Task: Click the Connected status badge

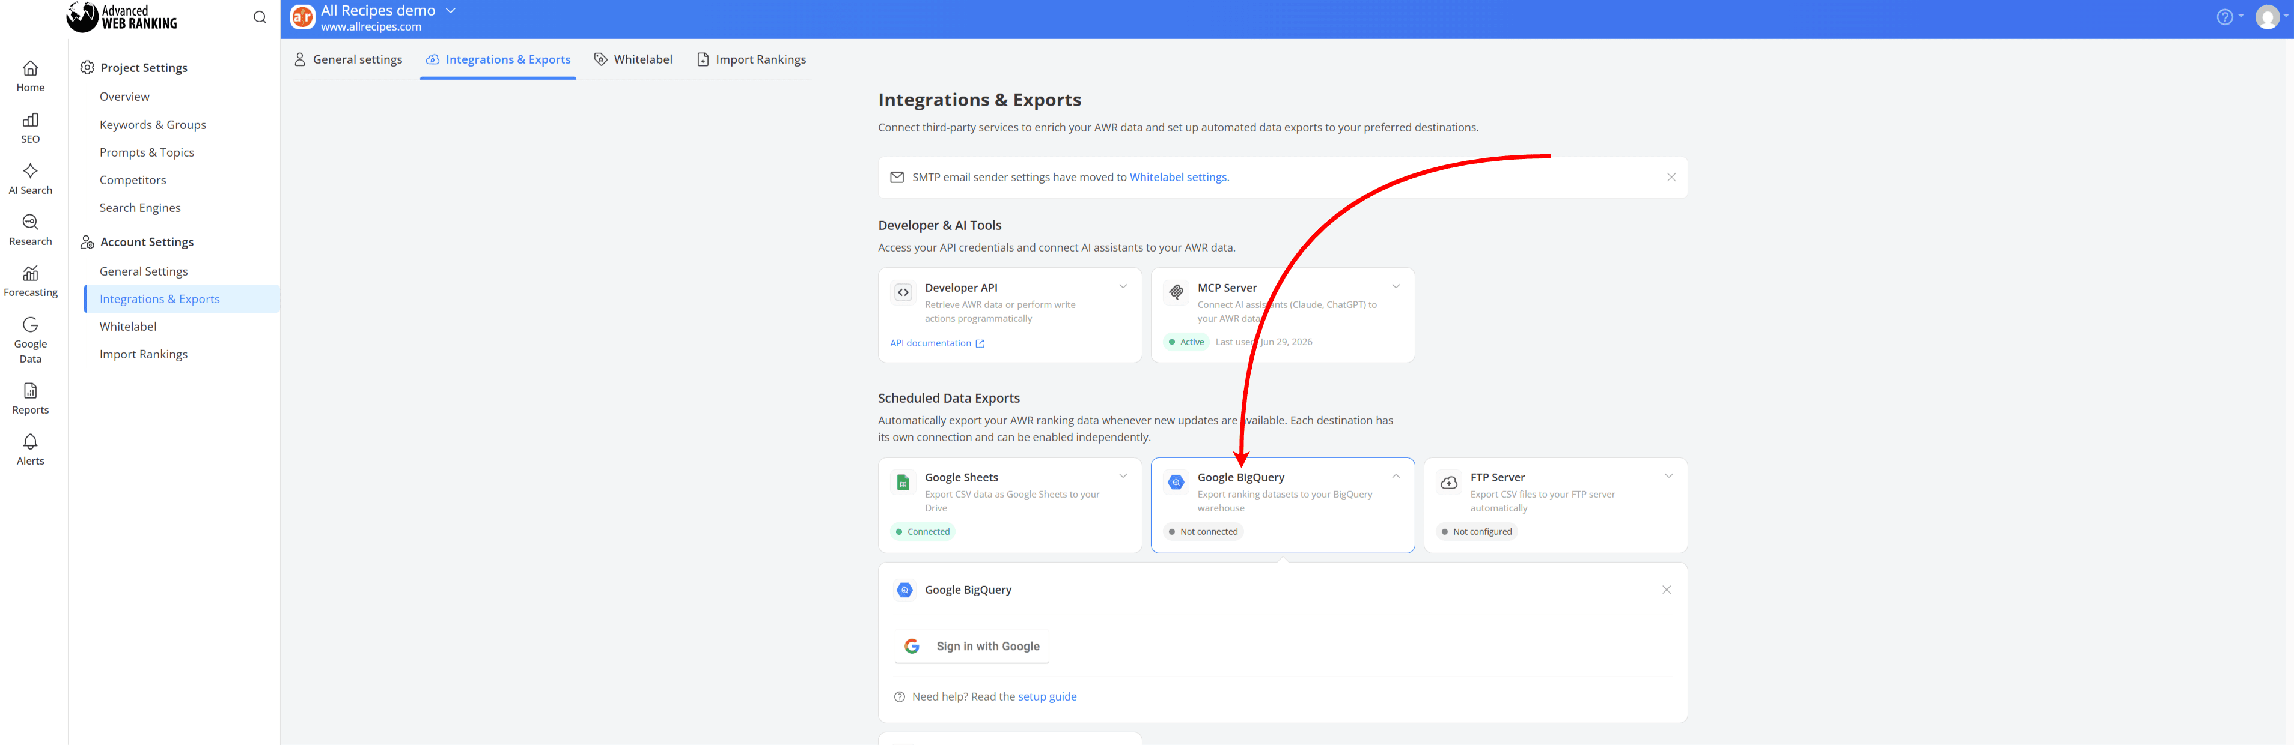Action: point(923,532)
